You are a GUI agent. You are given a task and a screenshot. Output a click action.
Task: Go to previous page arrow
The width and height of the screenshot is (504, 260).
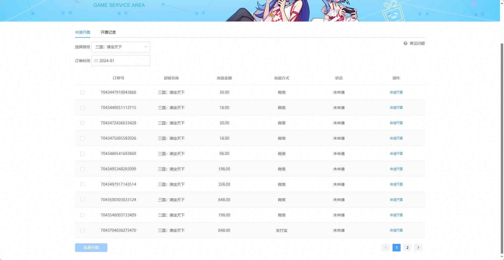pyautogui.click(x=386, y=248)
